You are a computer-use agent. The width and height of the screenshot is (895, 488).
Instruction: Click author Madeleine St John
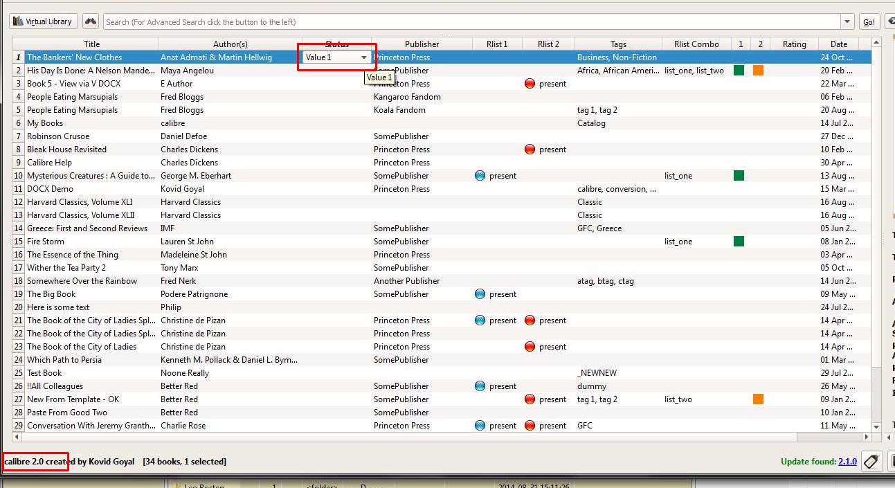point(194,255)
